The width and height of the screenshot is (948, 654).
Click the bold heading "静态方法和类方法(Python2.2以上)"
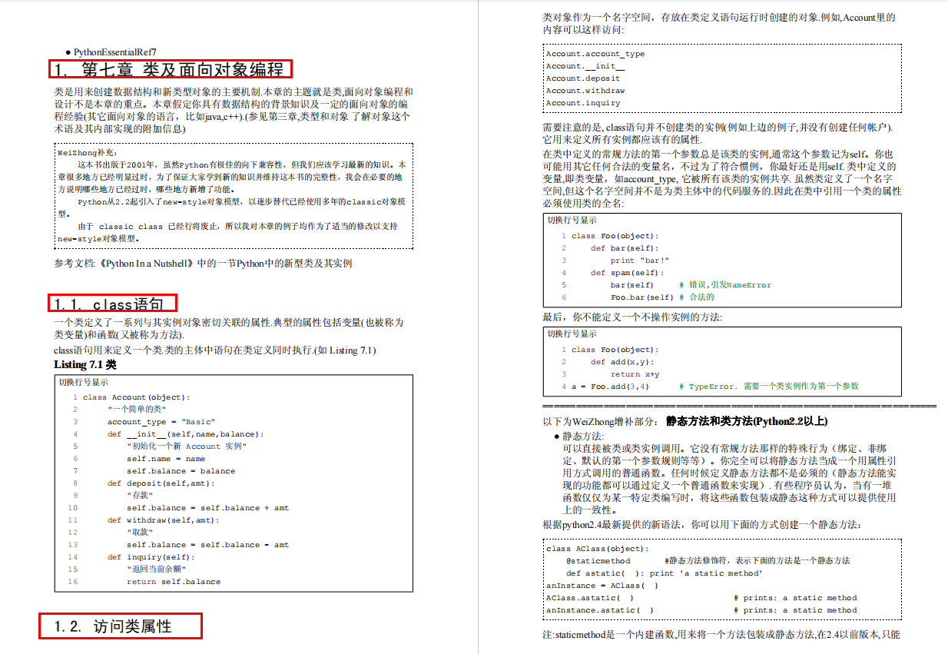747,421
